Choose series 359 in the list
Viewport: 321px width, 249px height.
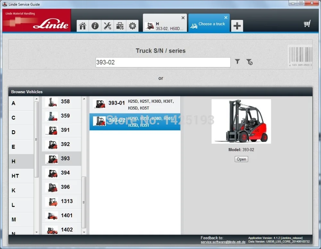[x=61, y=116]
